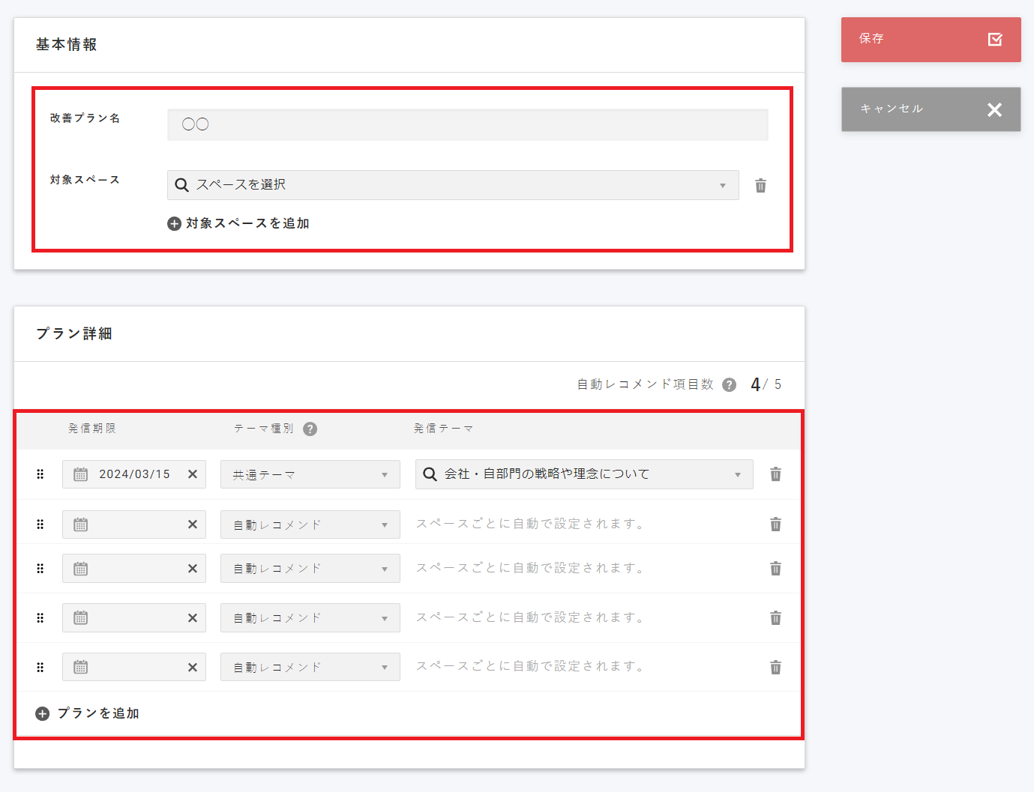
Task: Open calendar icon in first 自動レコメンド row
Action: (x=81, y=525)
